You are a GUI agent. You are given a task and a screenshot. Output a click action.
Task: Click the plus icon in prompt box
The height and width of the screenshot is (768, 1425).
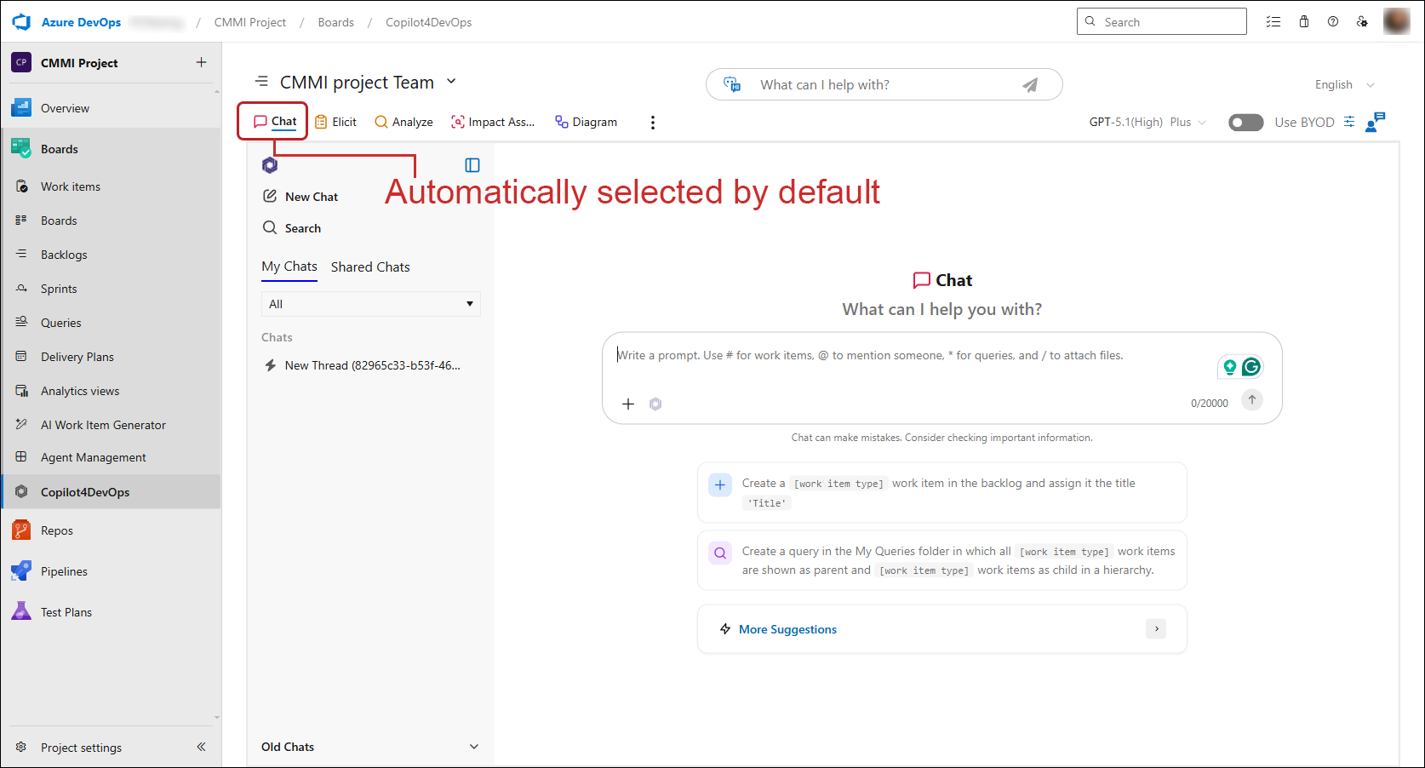point(628,404)
